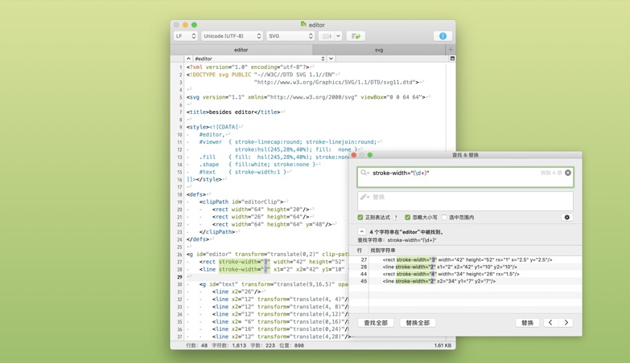Open regex help question mark button
This screenshot has height=363, width=630.
coord(396,218)
